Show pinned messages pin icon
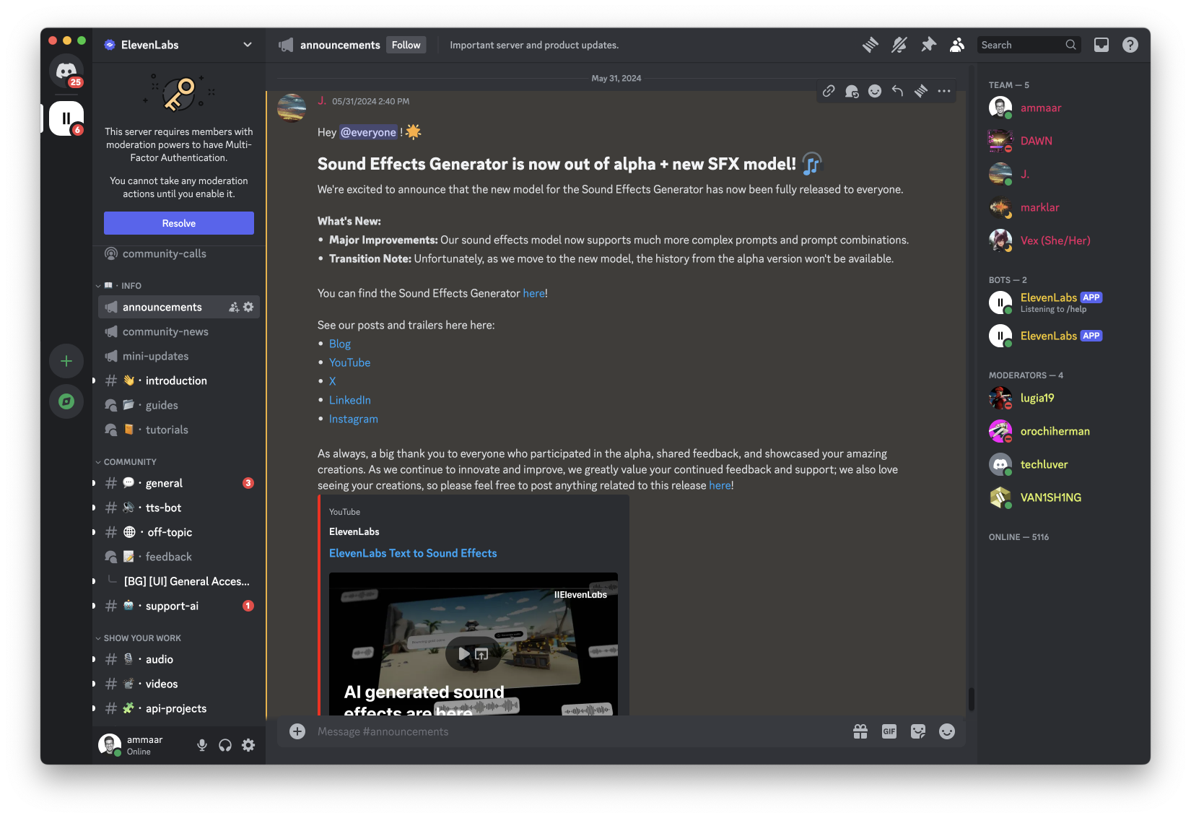This screenshot has height=818, width=1191. pyautogui.click(x=928, y=45)
